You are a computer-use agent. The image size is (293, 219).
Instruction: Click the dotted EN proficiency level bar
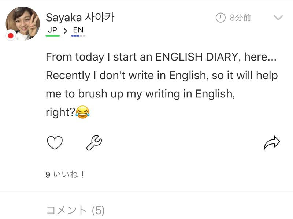[78, 36]
